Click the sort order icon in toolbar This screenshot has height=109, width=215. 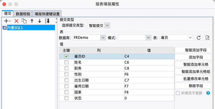click(x=47, y=21)
